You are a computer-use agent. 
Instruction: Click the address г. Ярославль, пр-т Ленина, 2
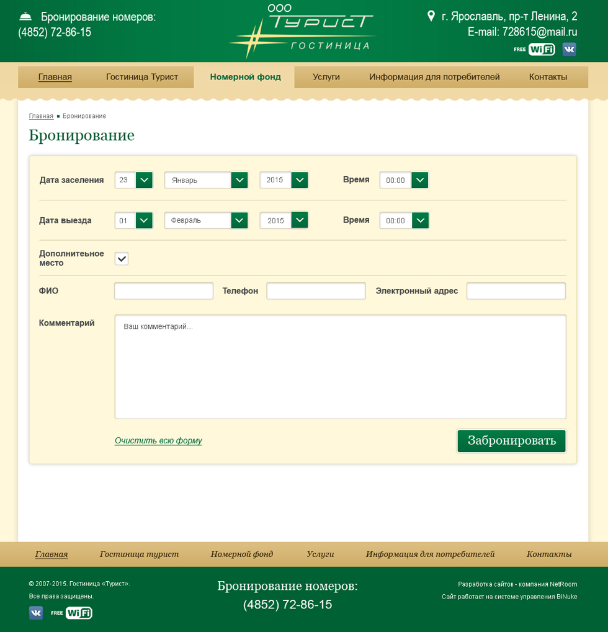(x=509, y=16)
